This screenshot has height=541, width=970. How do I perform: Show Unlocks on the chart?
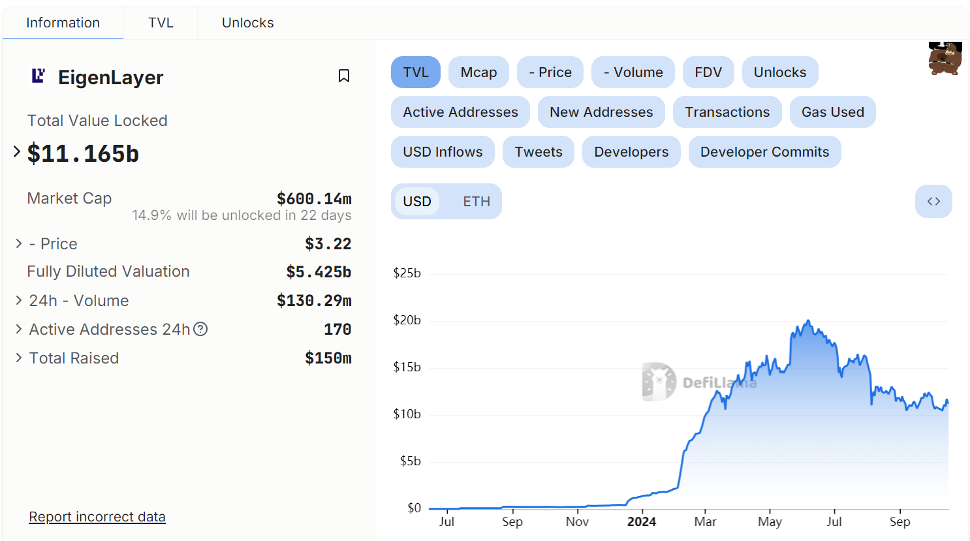780,72
